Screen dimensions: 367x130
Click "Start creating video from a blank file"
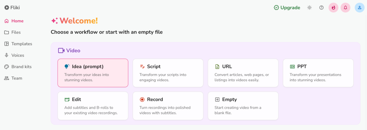(x=238, y=110)
